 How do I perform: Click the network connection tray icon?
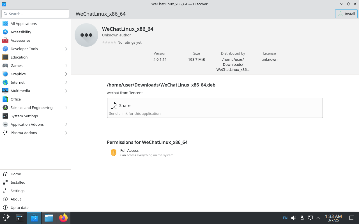[310, 218]
